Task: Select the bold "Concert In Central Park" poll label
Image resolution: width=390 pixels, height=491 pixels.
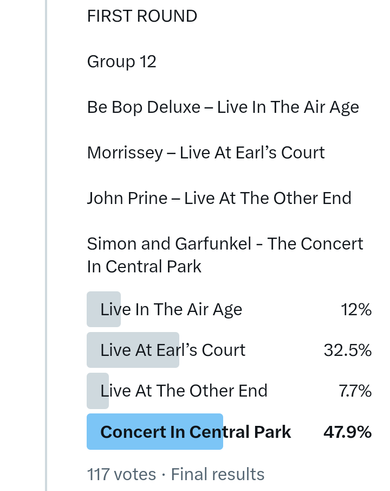Action: pyautogui.click(x=196, y=432)
